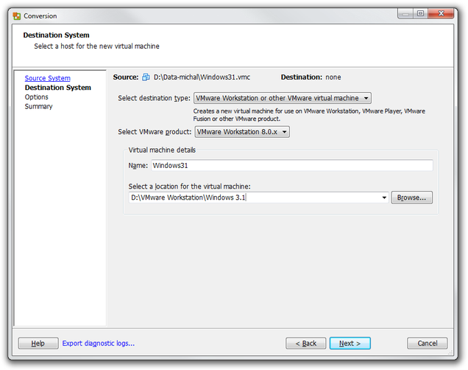The width and height of the screenshot is (468, 370).
Task: Expand the virtual machine location dropdown arrow
Action: coord(384,198)
